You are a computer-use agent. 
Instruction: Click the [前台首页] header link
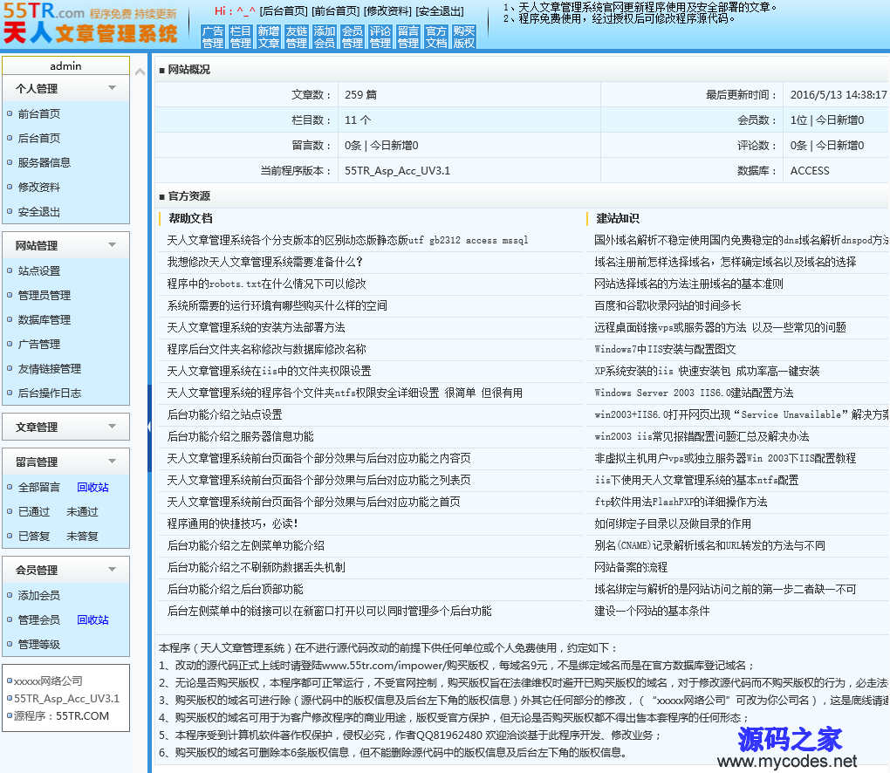point(335,10)
